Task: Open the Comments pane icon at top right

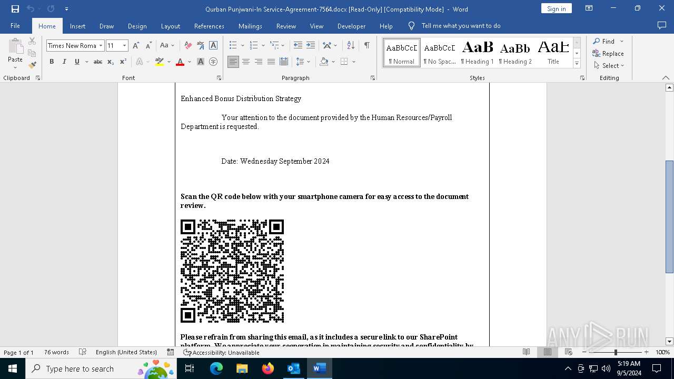Action: pos(662,26)
